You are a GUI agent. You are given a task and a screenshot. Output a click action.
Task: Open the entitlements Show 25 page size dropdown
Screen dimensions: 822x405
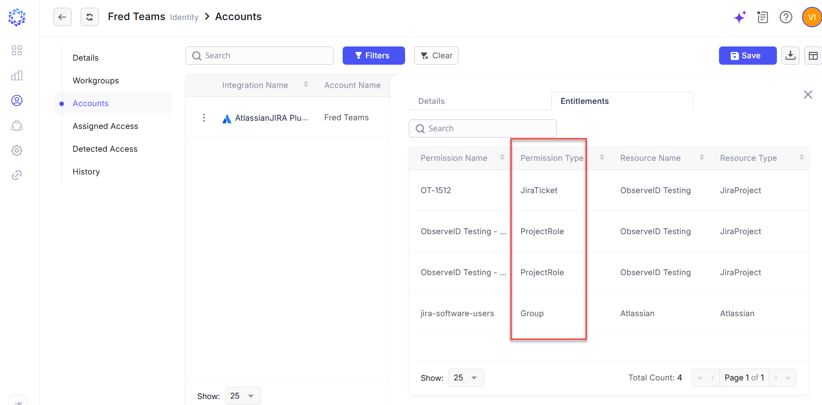point(466,378)
